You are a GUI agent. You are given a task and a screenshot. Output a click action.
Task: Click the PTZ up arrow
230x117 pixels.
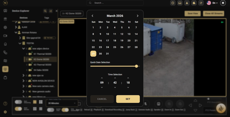click(x=195, y=100)
